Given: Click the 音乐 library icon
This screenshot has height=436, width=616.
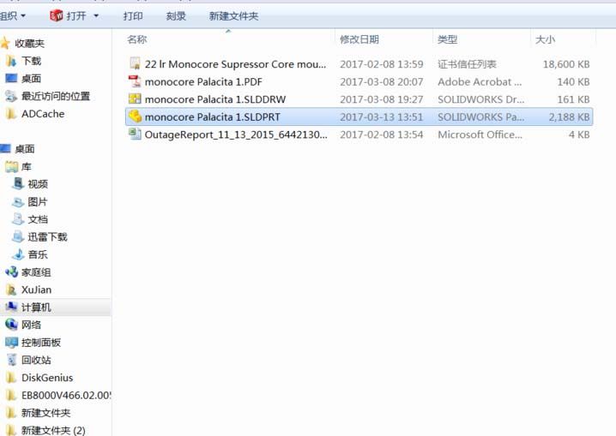Looking at the screenshot, I should point(18,254).
